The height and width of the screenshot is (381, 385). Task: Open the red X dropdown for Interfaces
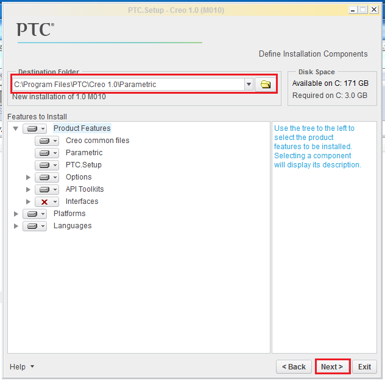click(x=47, y=201)
